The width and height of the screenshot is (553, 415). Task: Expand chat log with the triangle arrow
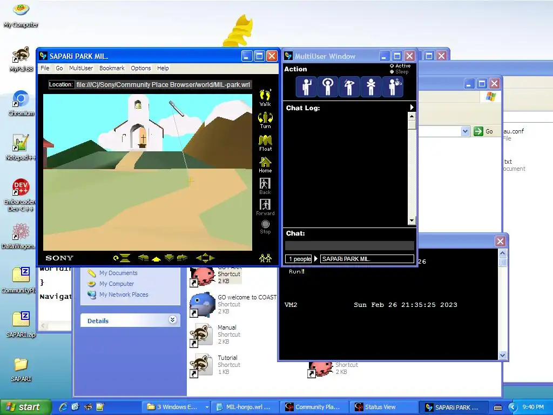point(412,108)
